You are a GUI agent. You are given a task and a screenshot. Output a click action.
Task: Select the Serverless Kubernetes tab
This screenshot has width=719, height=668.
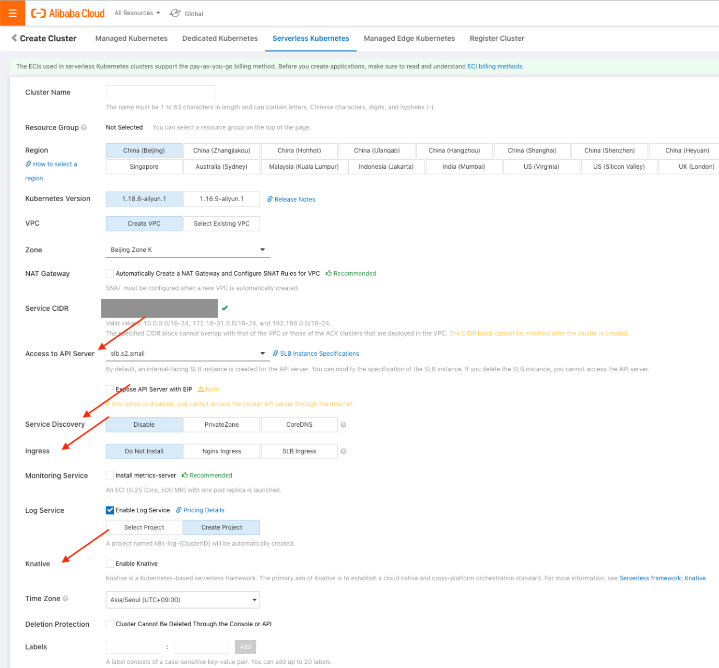(x=311, y=38)
